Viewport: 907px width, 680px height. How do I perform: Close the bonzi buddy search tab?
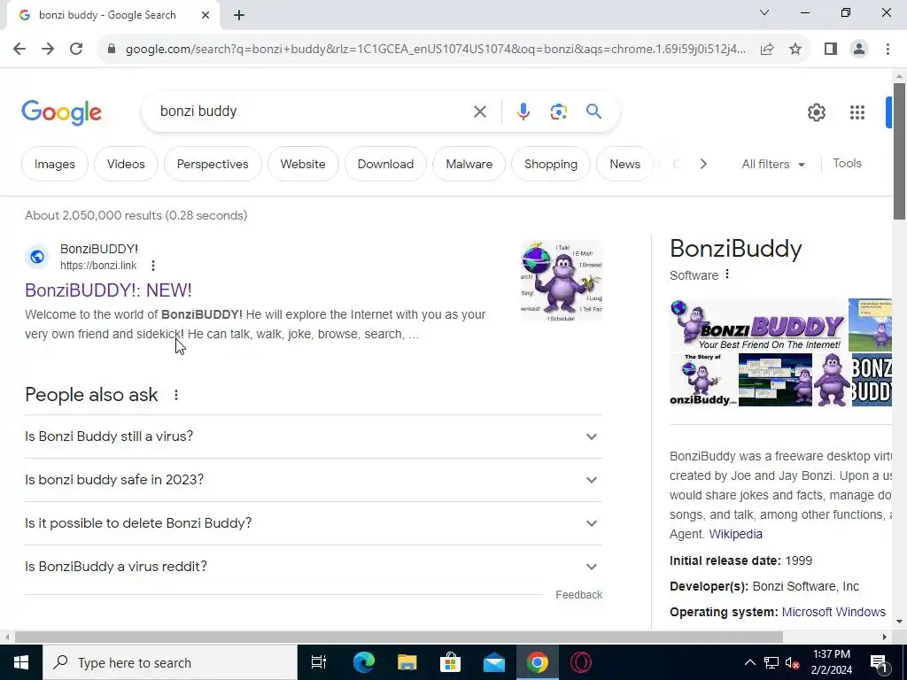point(205,16)
